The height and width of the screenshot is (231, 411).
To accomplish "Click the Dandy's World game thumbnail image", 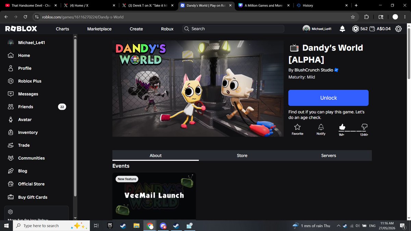I will (x=198, y=89).
